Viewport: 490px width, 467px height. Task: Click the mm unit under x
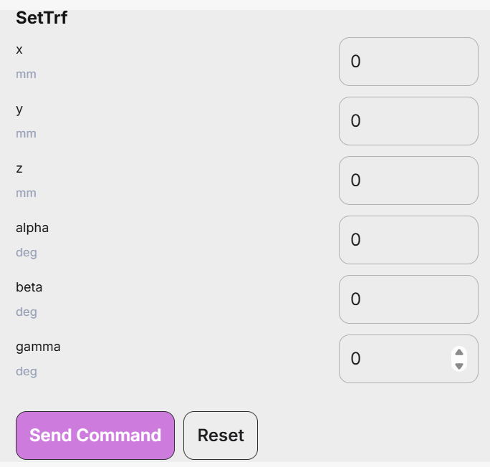27,74
